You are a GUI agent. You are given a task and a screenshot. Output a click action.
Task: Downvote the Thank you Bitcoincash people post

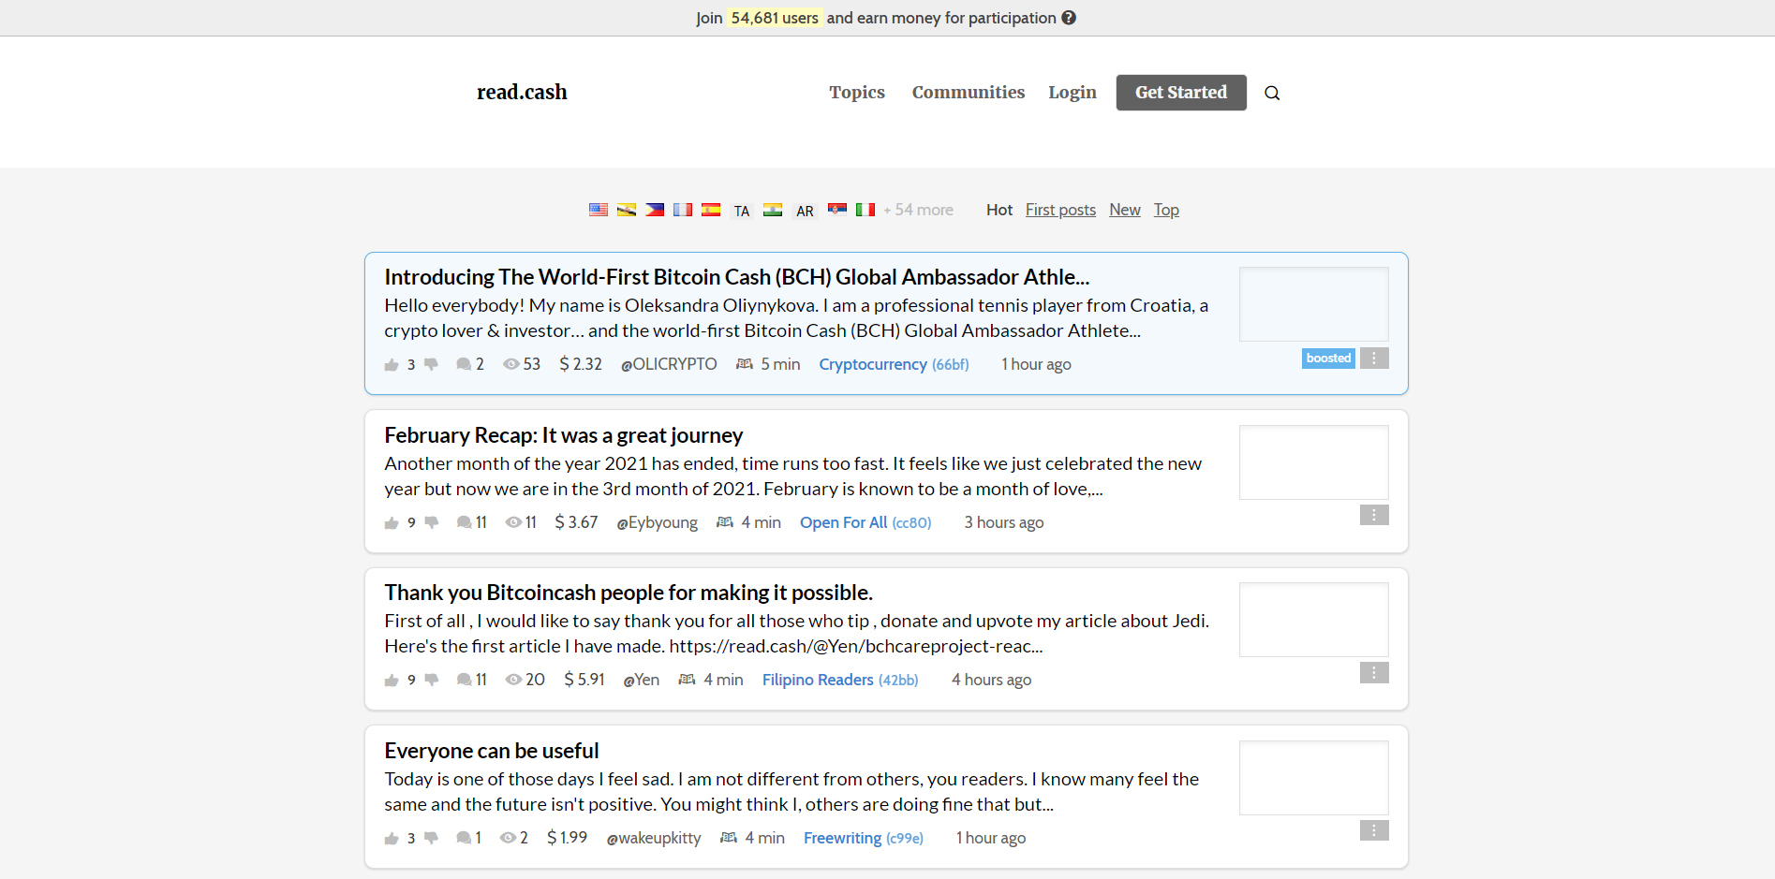tap(431, 680)
